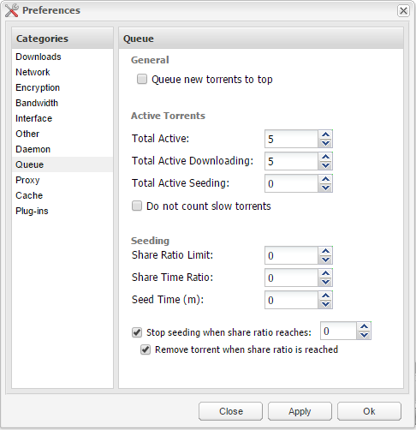Disable Remove torrent when share ratio reached
The height and width of the screenshot is (430, 416).
pyautogui.click(x=146, y=349)
